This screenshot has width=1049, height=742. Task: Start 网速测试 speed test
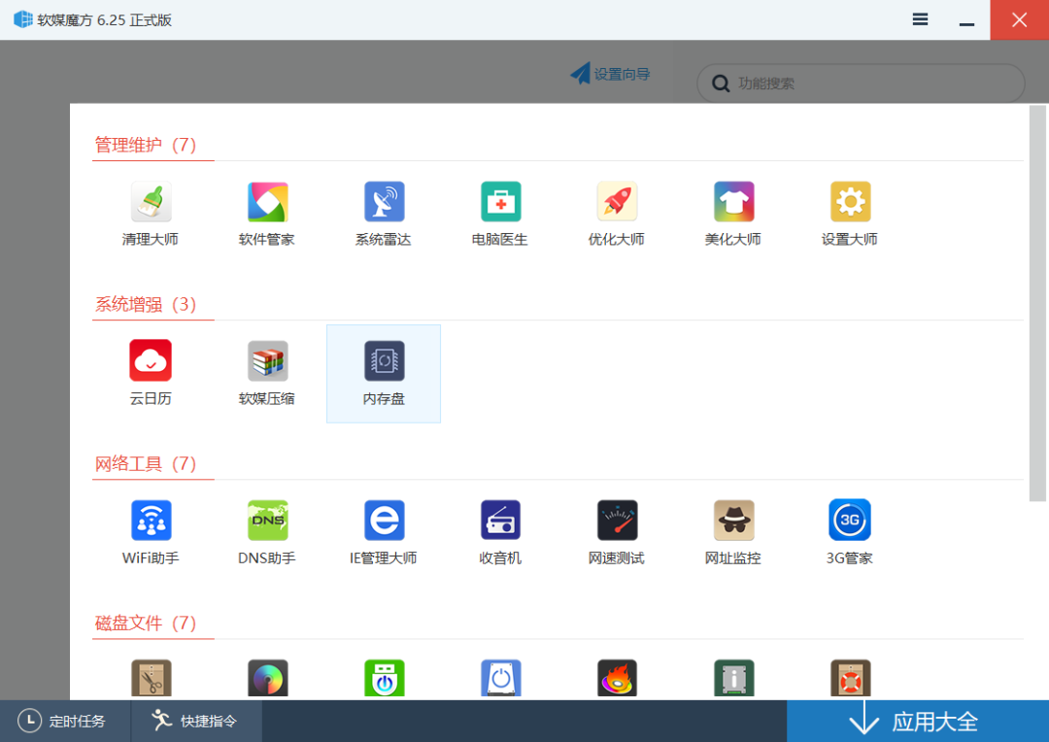pos(616,532)
